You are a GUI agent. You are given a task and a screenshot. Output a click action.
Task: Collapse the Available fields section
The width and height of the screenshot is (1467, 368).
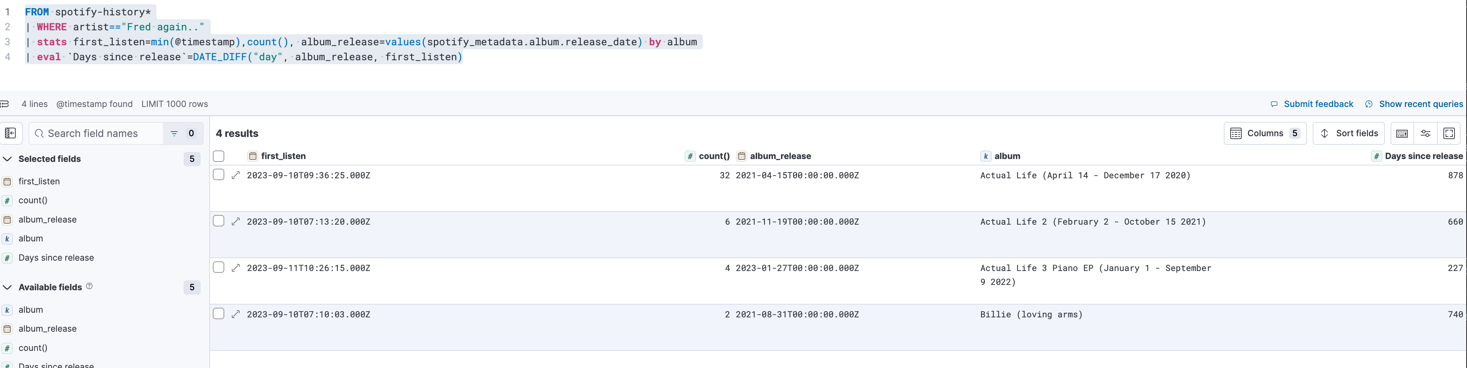[x=7, y=287]
